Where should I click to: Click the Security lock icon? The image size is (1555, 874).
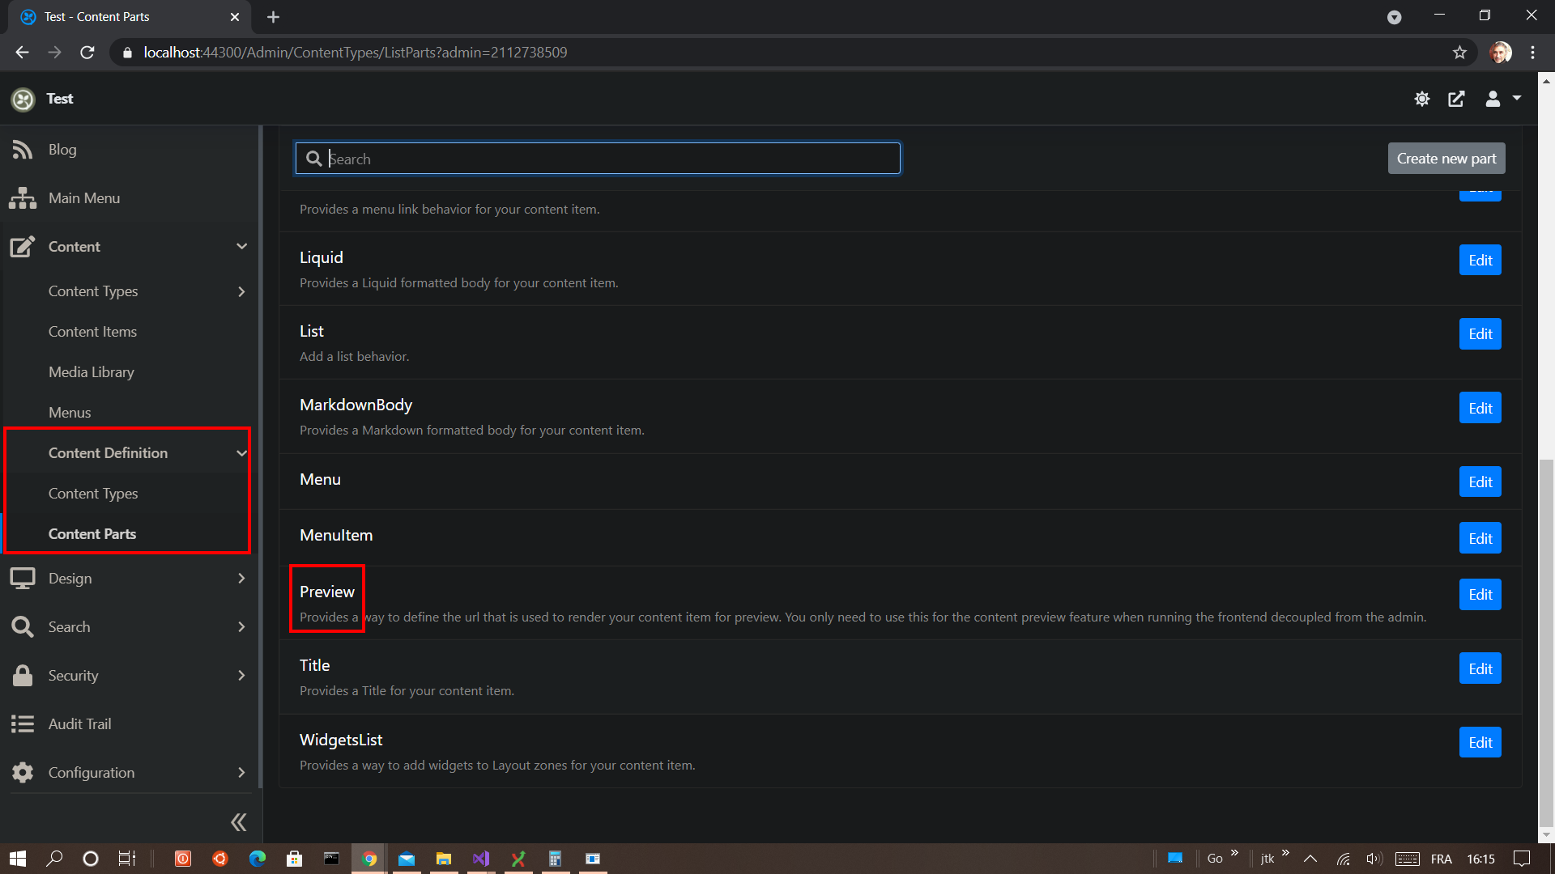point(23,676)
